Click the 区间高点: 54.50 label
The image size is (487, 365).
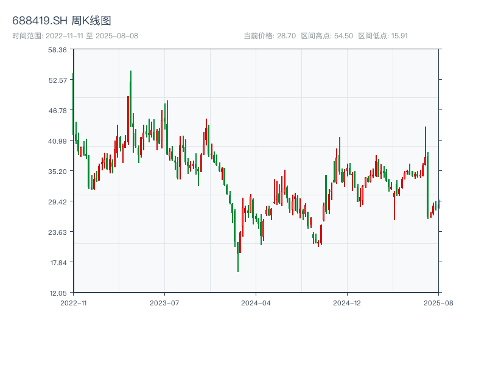pos(327,36)
